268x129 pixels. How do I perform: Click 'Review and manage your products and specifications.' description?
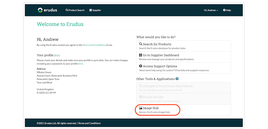(x=167, y=59)
